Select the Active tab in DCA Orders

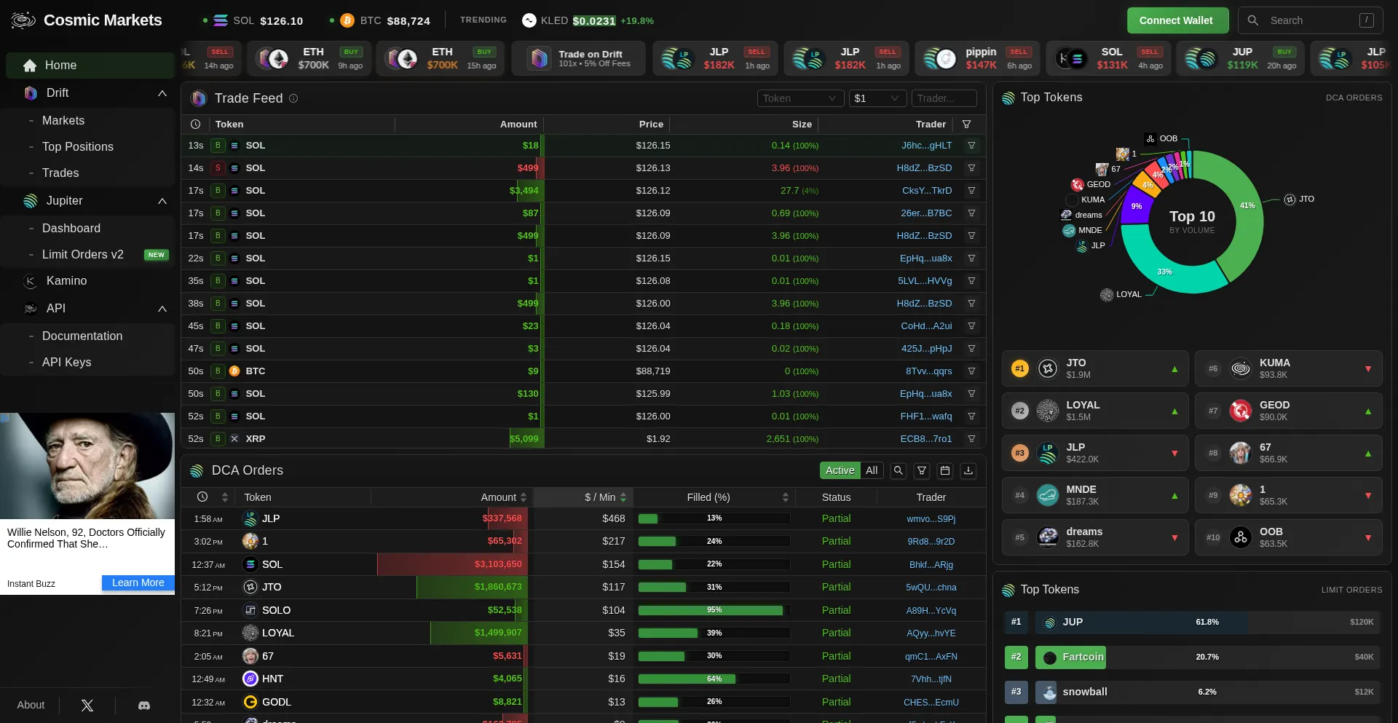(x=839, y=470)
